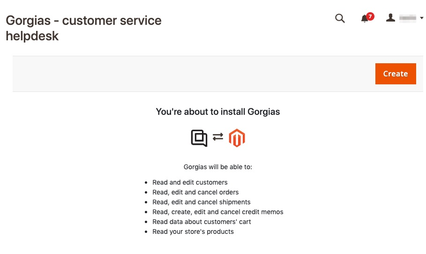The height and width of the screenshot is (254, 426).
Task: Click "Gorgias will be able to:" text
Action: pos(218,167)
